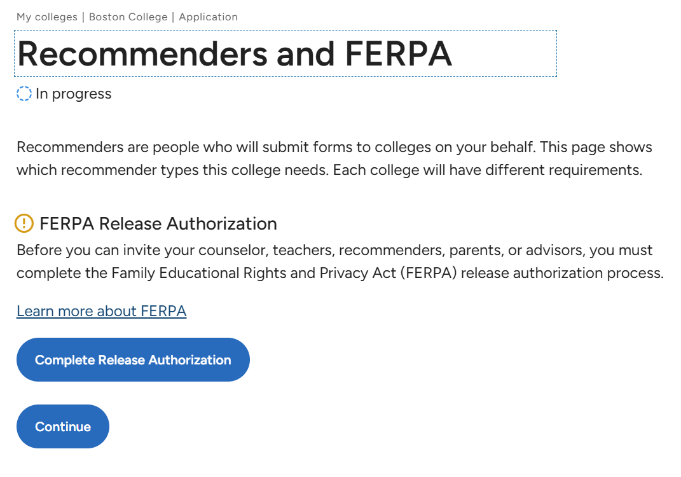Go to the Boston College breadcrumb
681x477 pixels.
tap(128, 17)
